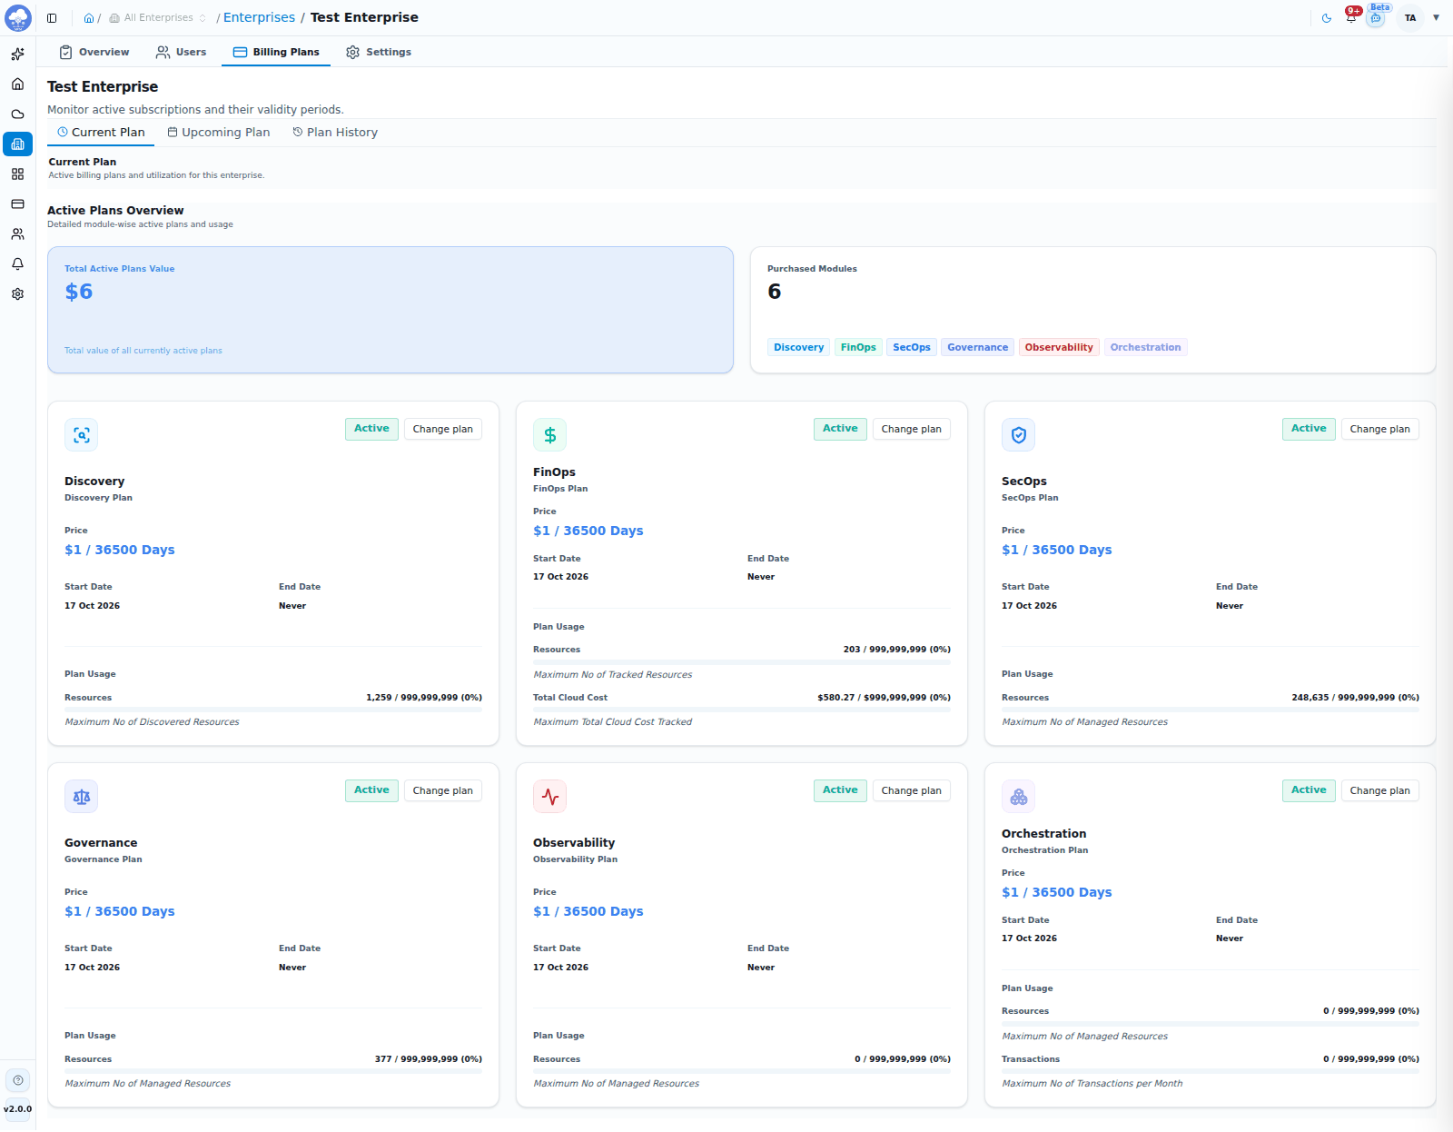Image resolution: width=1453 pixels, height=1132 pixels.
Task: Open the Beta chat assistant icon
Action: pos(1376,17)
